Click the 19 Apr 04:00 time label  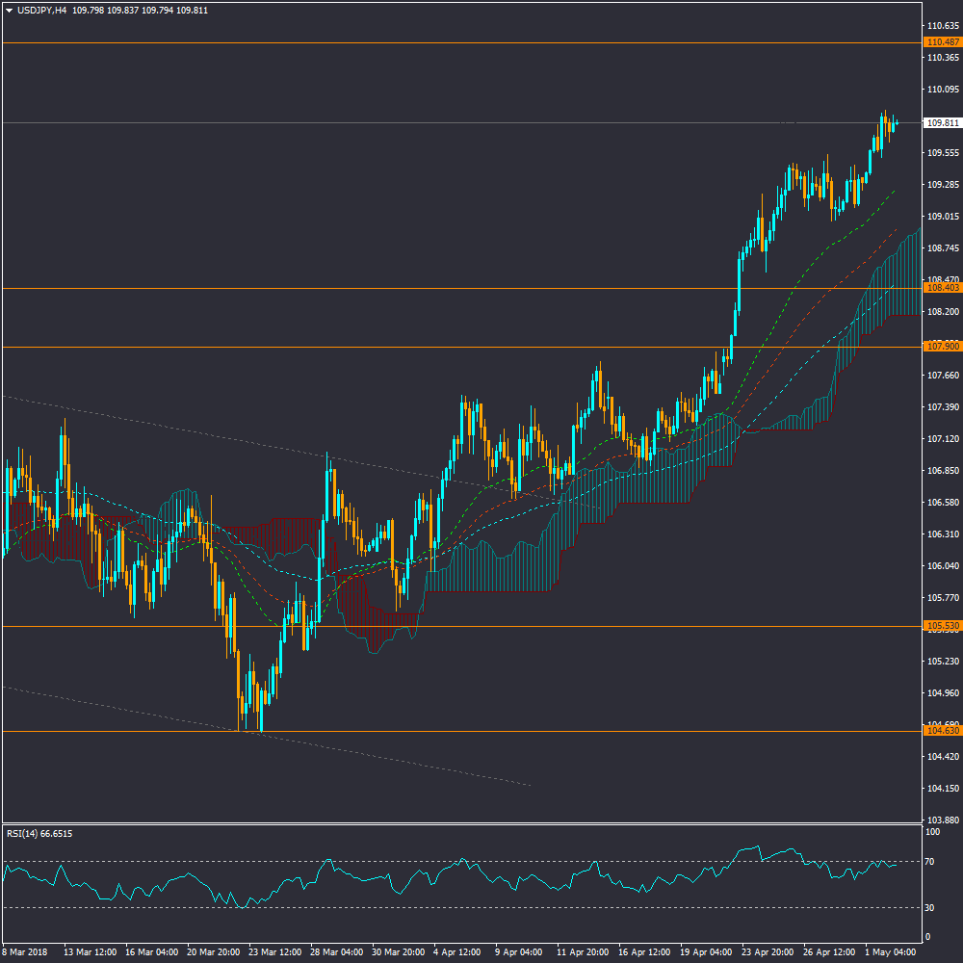point(708,951)
